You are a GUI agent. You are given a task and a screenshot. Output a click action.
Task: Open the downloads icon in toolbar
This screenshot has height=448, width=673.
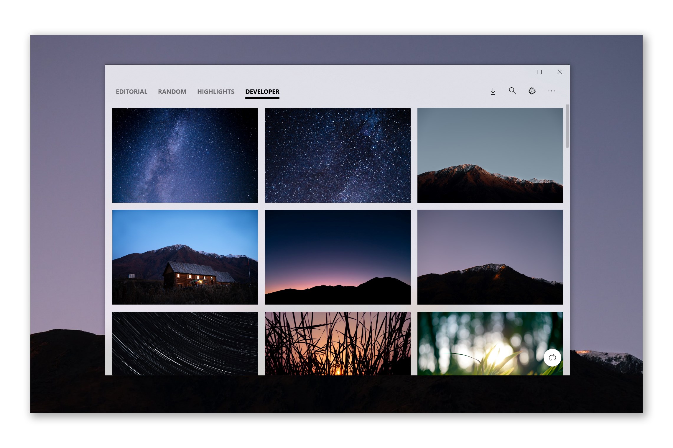click(493, 91)
